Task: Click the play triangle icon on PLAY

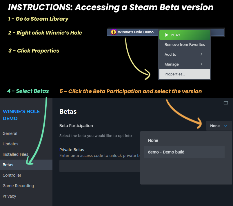Action: coord(167,35)
